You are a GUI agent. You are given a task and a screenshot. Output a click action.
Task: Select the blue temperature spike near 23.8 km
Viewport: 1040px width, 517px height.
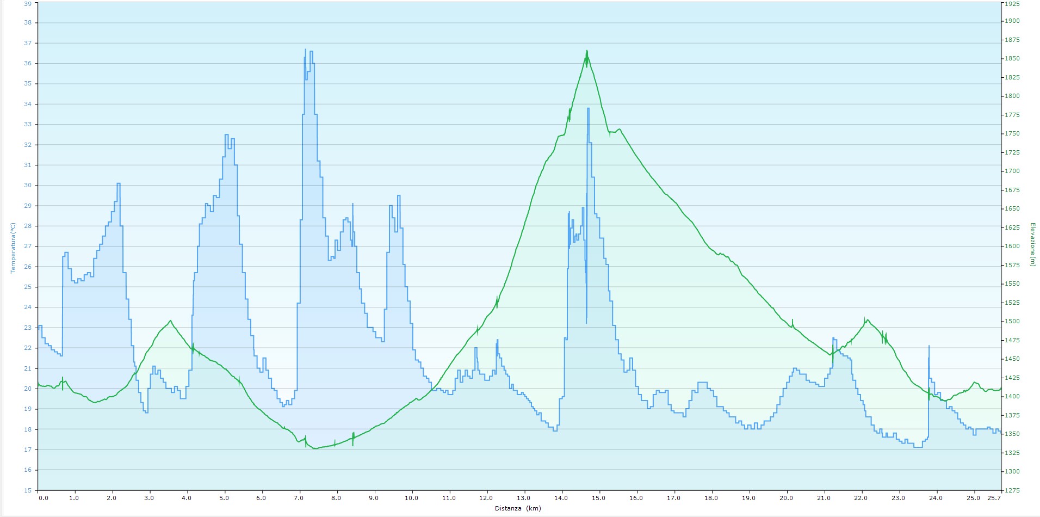click(929, 346)
